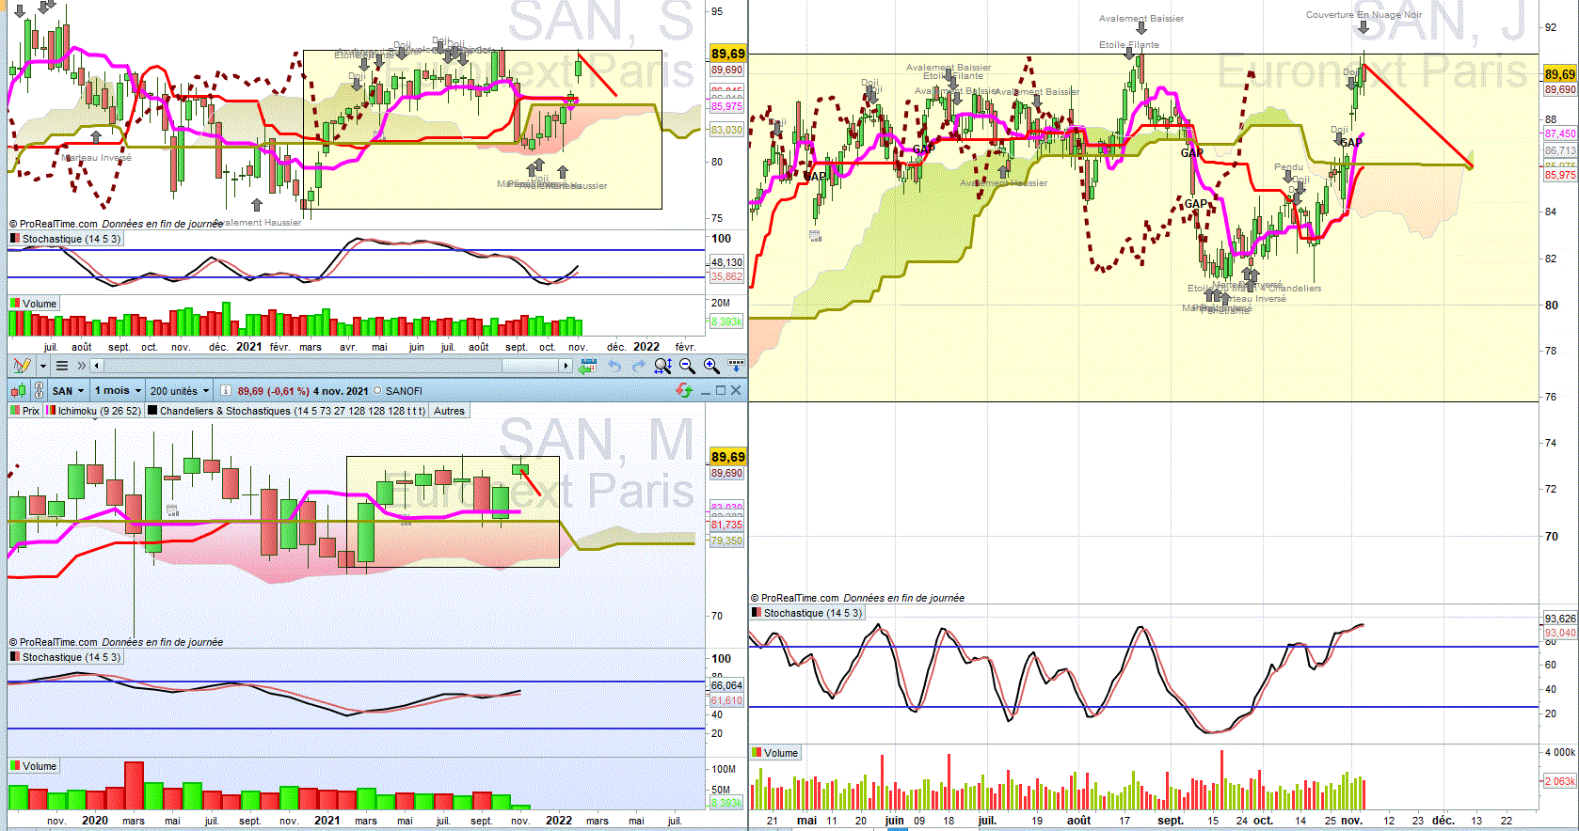The image size is (1579, 831).
Task: Click Stochastique (14 5 3) label in monthly chart
Action: pos(66,657)
